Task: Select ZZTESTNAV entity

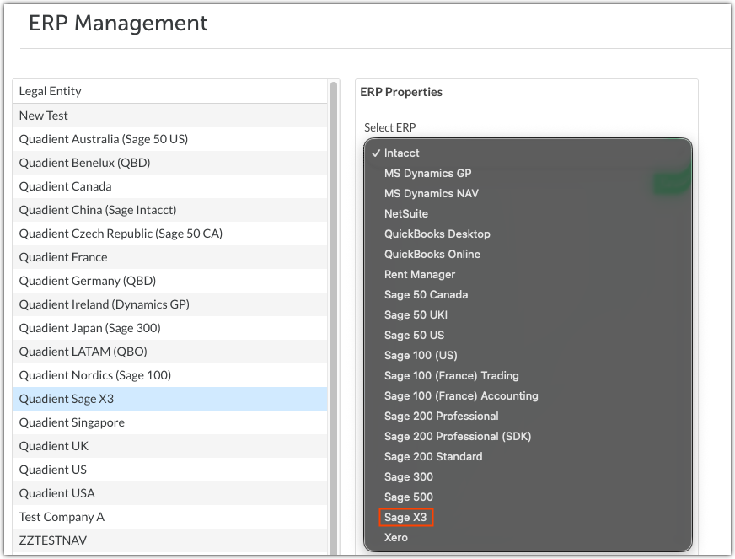Action: (169, 540)
